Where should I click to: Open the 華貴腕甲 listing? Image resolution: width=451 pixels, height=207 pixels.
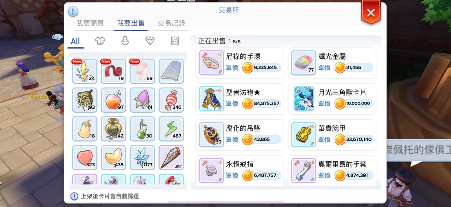(x=332, y=135)
